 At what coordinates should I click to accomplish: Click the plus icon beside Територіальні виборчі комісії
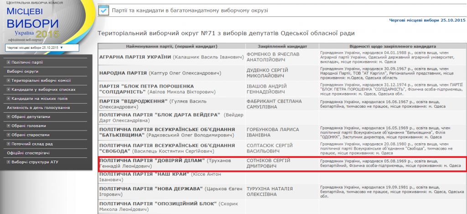[x=9, y=80]
